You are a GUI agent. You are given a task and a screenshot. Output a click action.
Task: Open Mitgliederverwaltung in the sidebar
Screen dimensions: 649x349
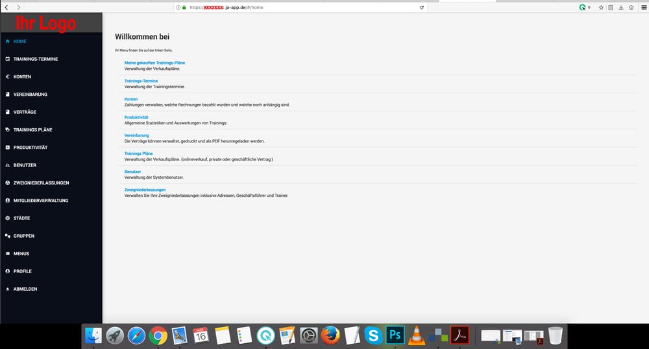pos(40,201)
